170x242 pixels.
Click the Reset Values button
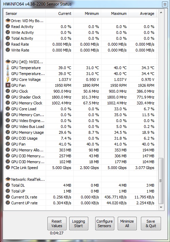tap(57, 223)
